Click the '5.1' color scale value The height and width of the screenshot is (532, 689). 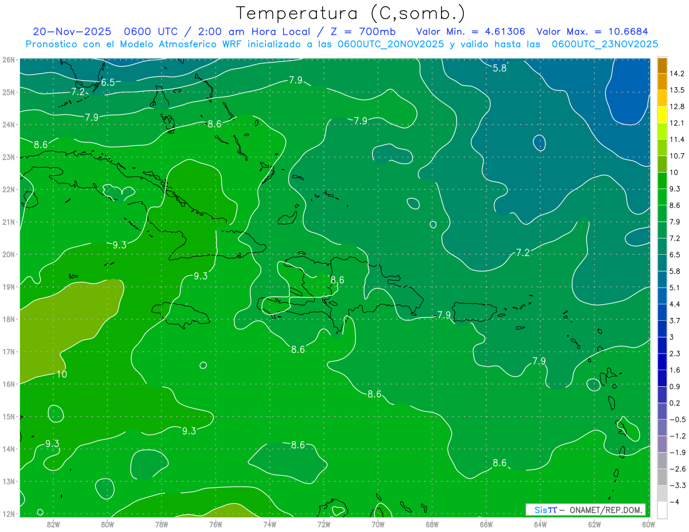click(x=675, y=288)
